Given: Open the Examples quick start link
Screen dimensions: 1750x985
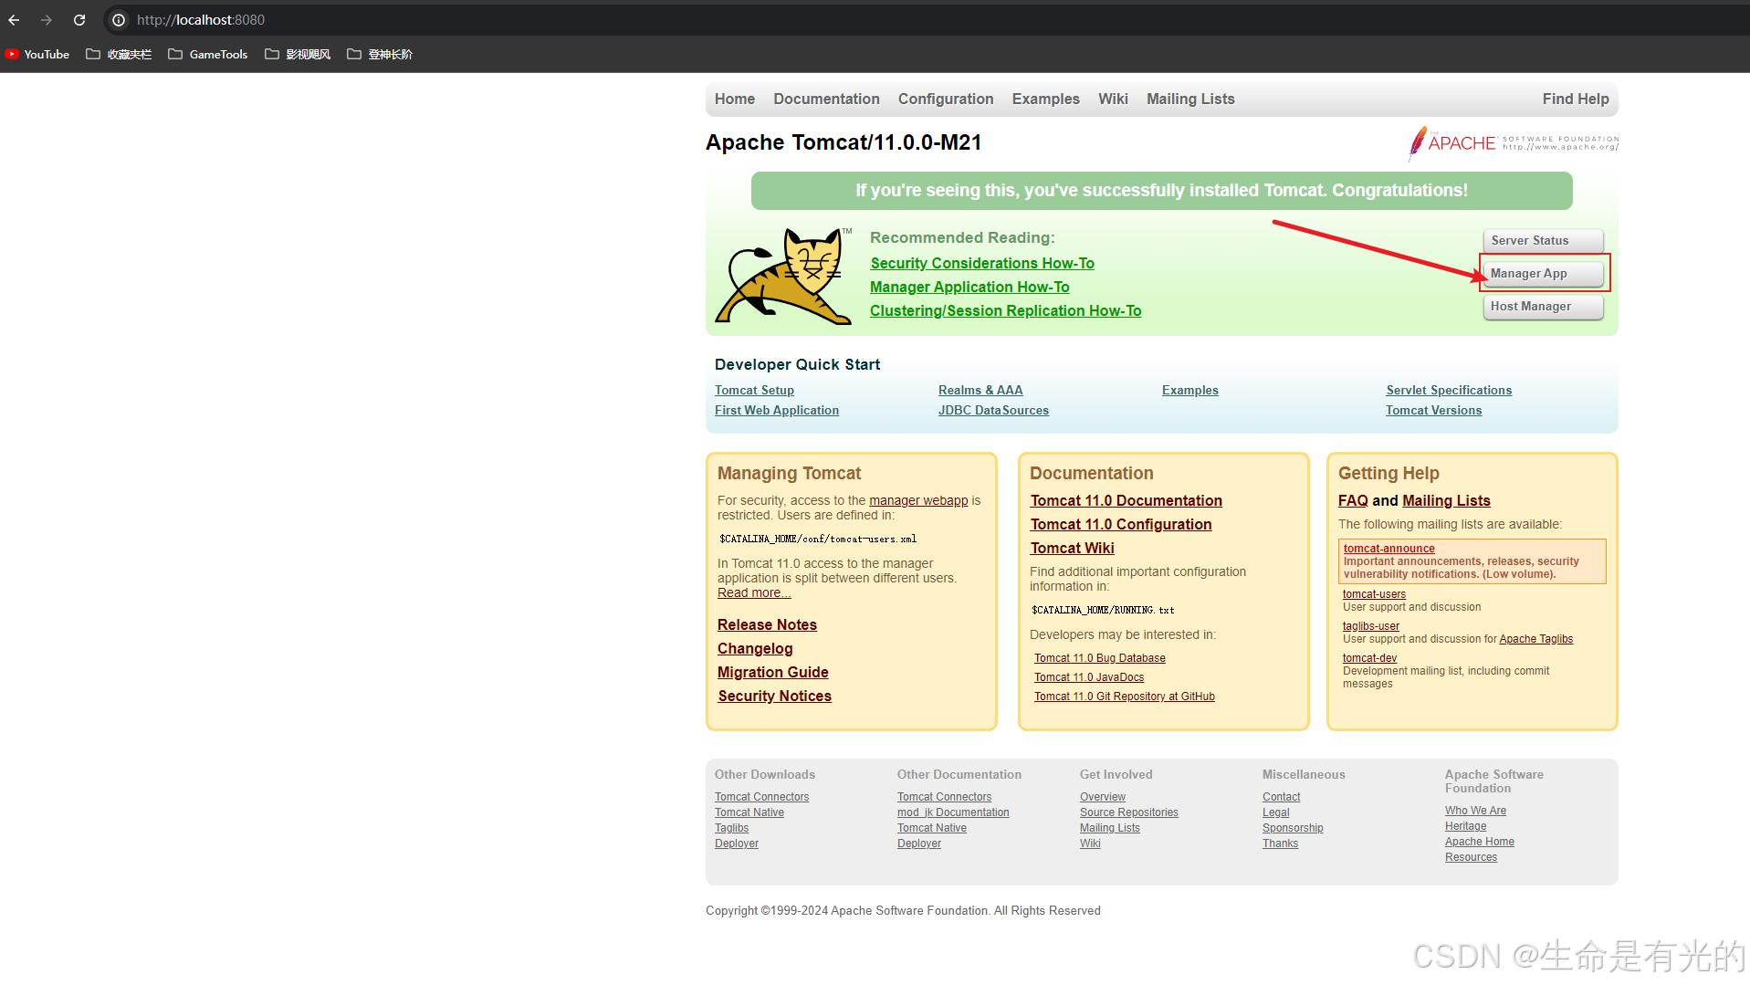Looking at the screenshot, I should pos(1190,390).
